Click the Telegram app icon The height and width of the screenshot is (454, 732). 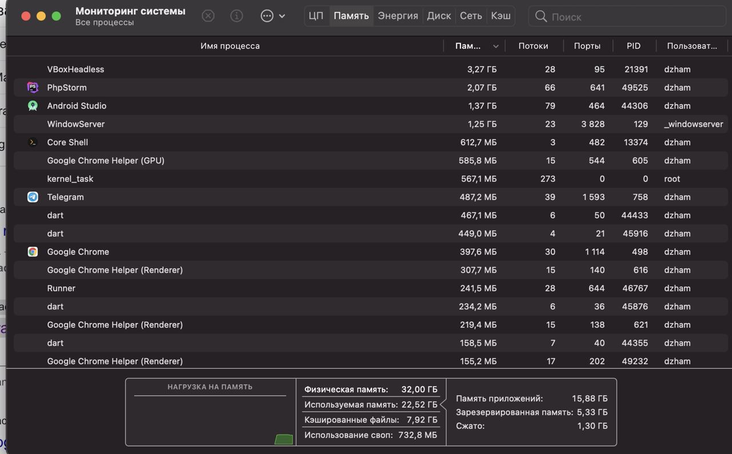coord(33,197)
